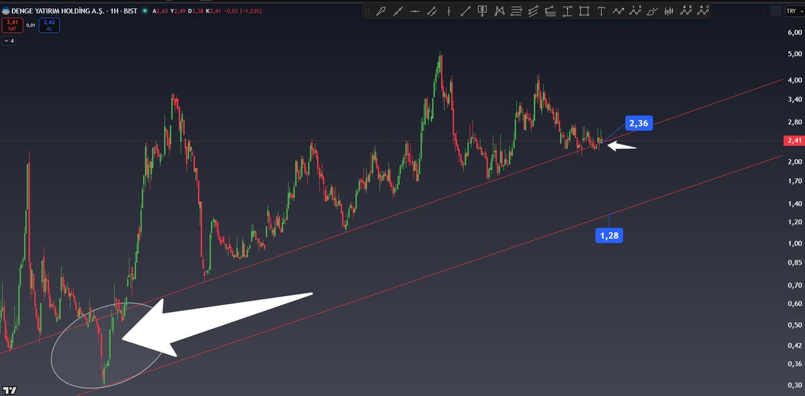This screenshot has width=805, height=396.
Task: Select the Elliott A-E wave tool
Action: tap(686, 10)
